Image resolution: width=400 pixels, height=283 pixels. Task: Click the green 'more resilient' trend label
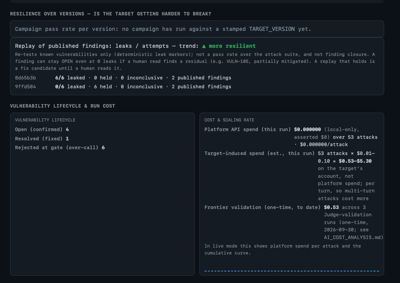(232, 46)
